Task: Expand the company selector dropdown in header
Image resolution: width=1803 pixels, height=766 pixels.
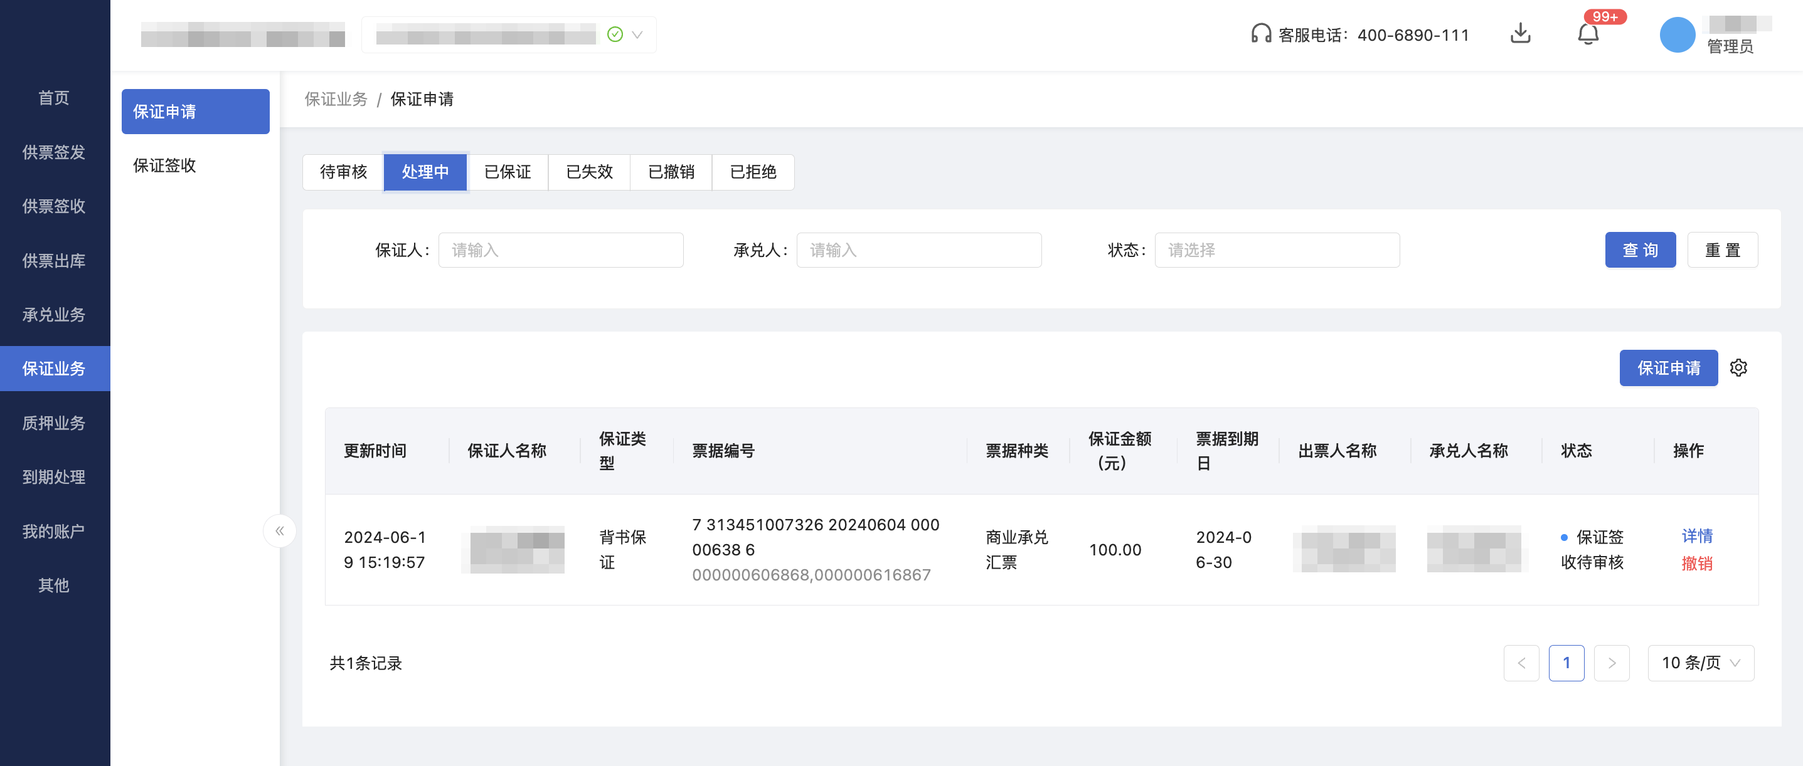Action: coord(636,34)
